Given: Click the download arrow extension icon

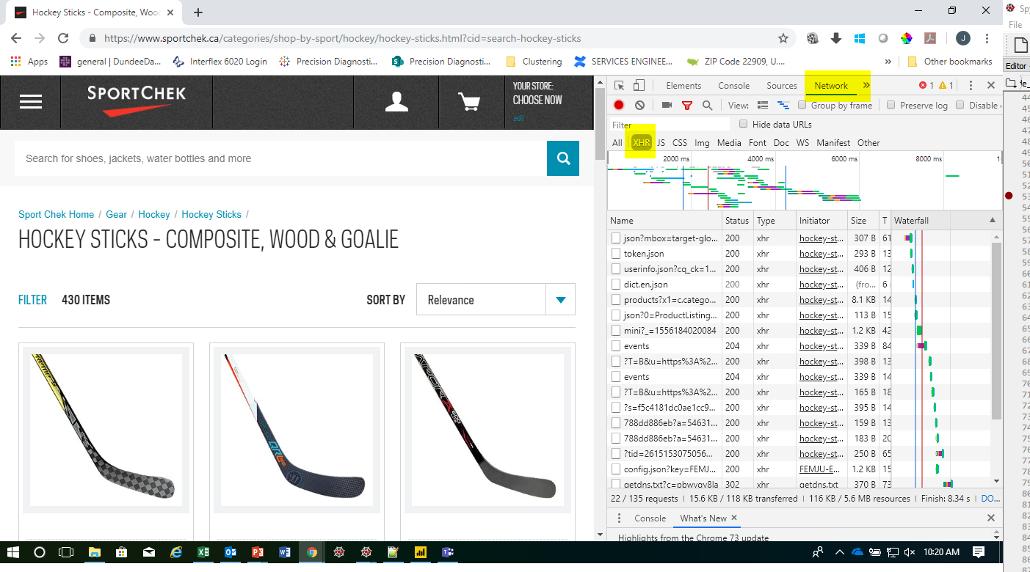Looking at the screenshot, I should click(835, 38).
